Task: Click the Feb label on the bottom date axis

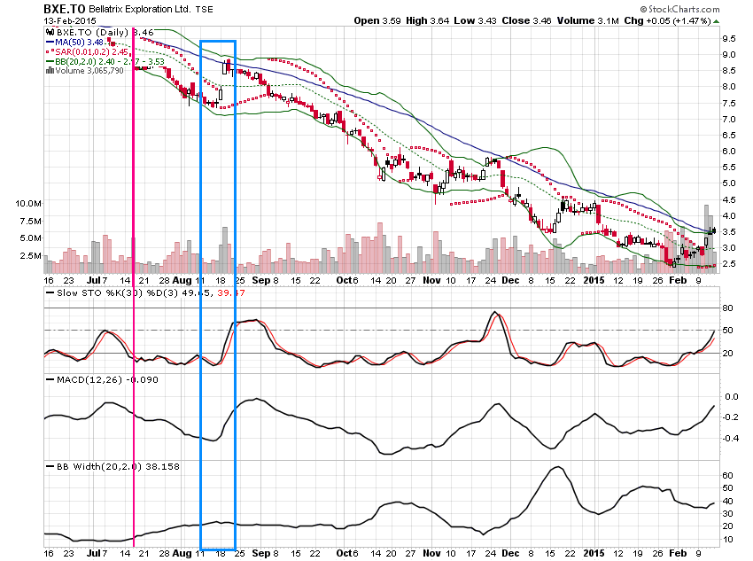Action: [678, 553]
